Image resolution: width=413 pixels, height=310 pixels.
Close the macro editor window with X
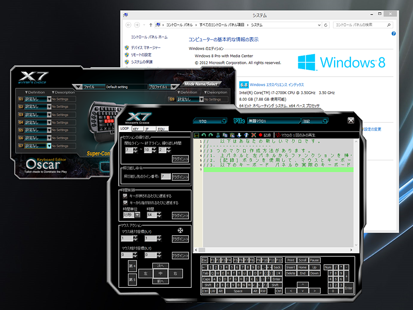pyautogui.click(x=351, y=121)
